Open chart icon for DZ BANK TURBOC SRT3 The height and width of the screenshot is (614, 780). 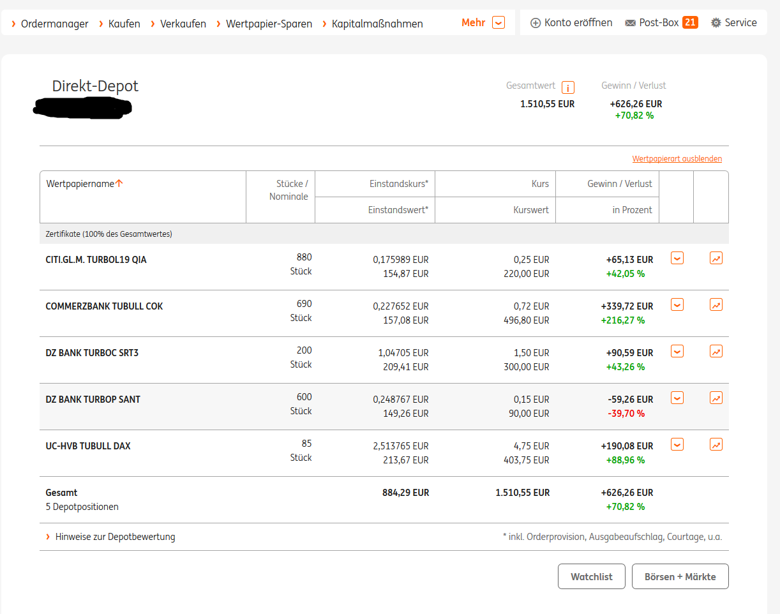coord(716,352)
